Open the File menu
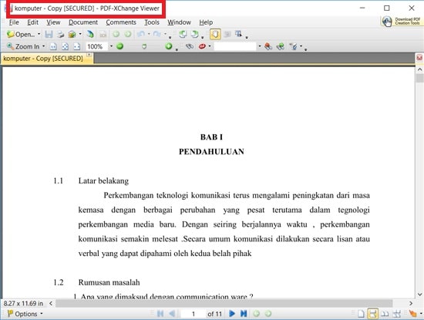The width and height of the screenshot is (424, 320). tap(14, 22)
